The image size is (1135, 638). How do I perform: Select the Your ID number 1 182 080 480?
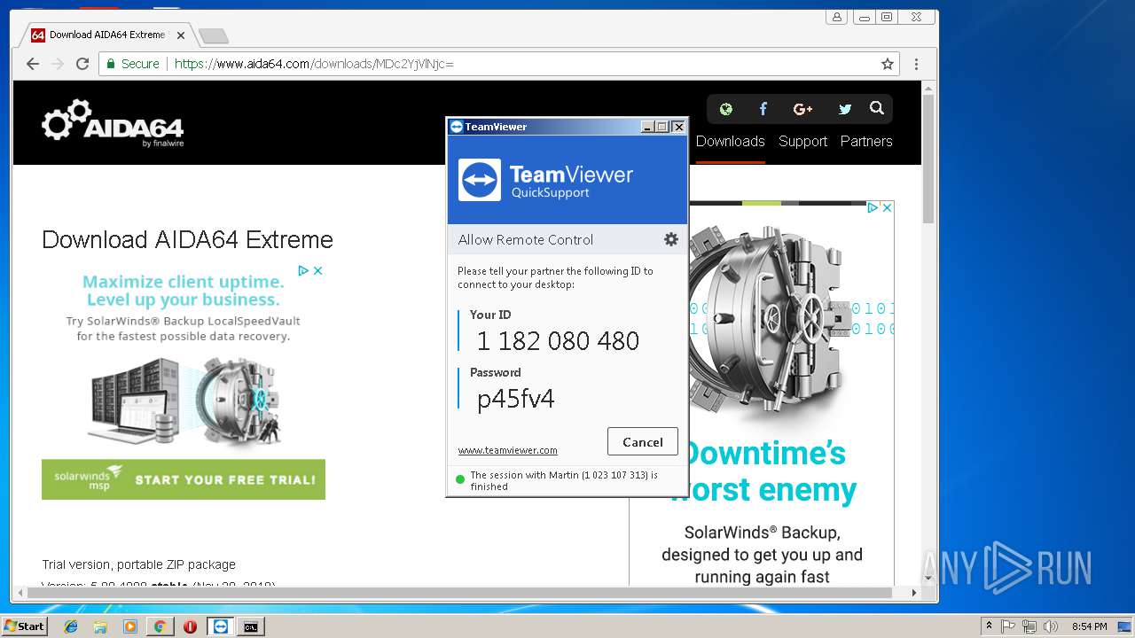coord(558,340)
